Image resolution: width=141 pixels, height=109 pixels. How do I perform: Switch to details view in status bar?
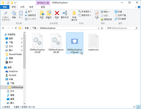135,107
